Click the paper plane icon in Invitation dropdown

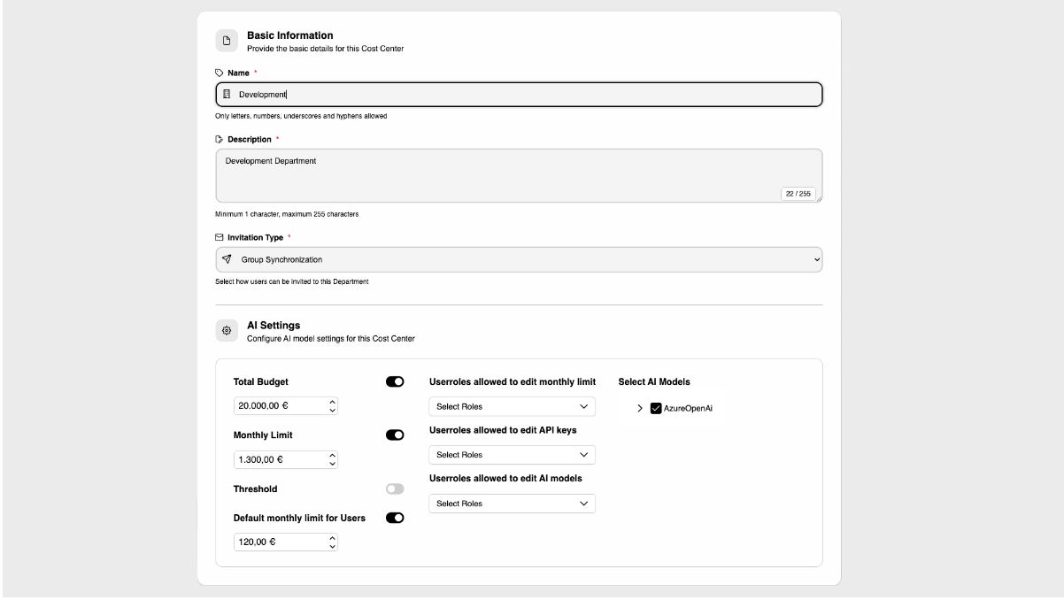227,259
